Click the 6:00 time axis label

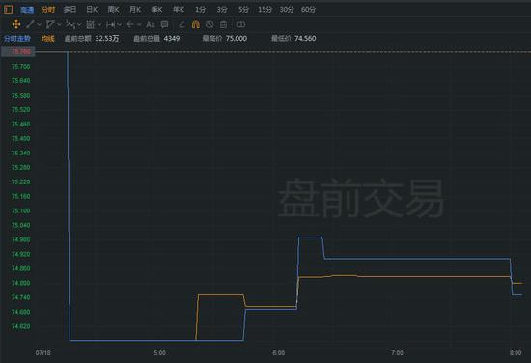click(x=278, y=353)
